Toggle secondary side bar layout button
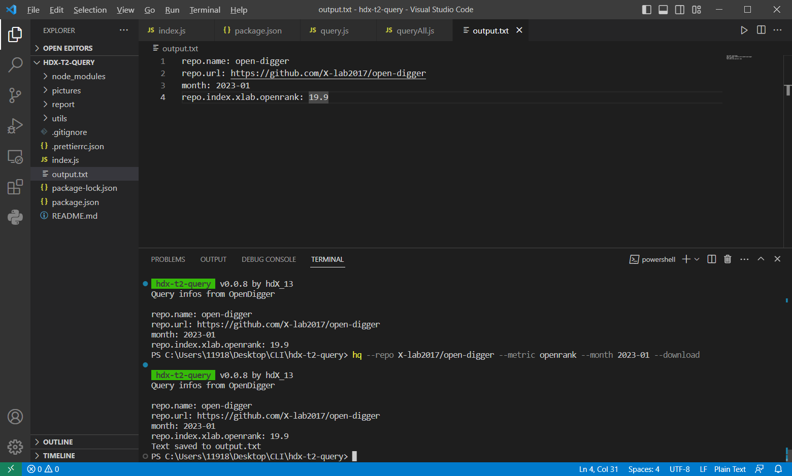 tap(680, 10)
